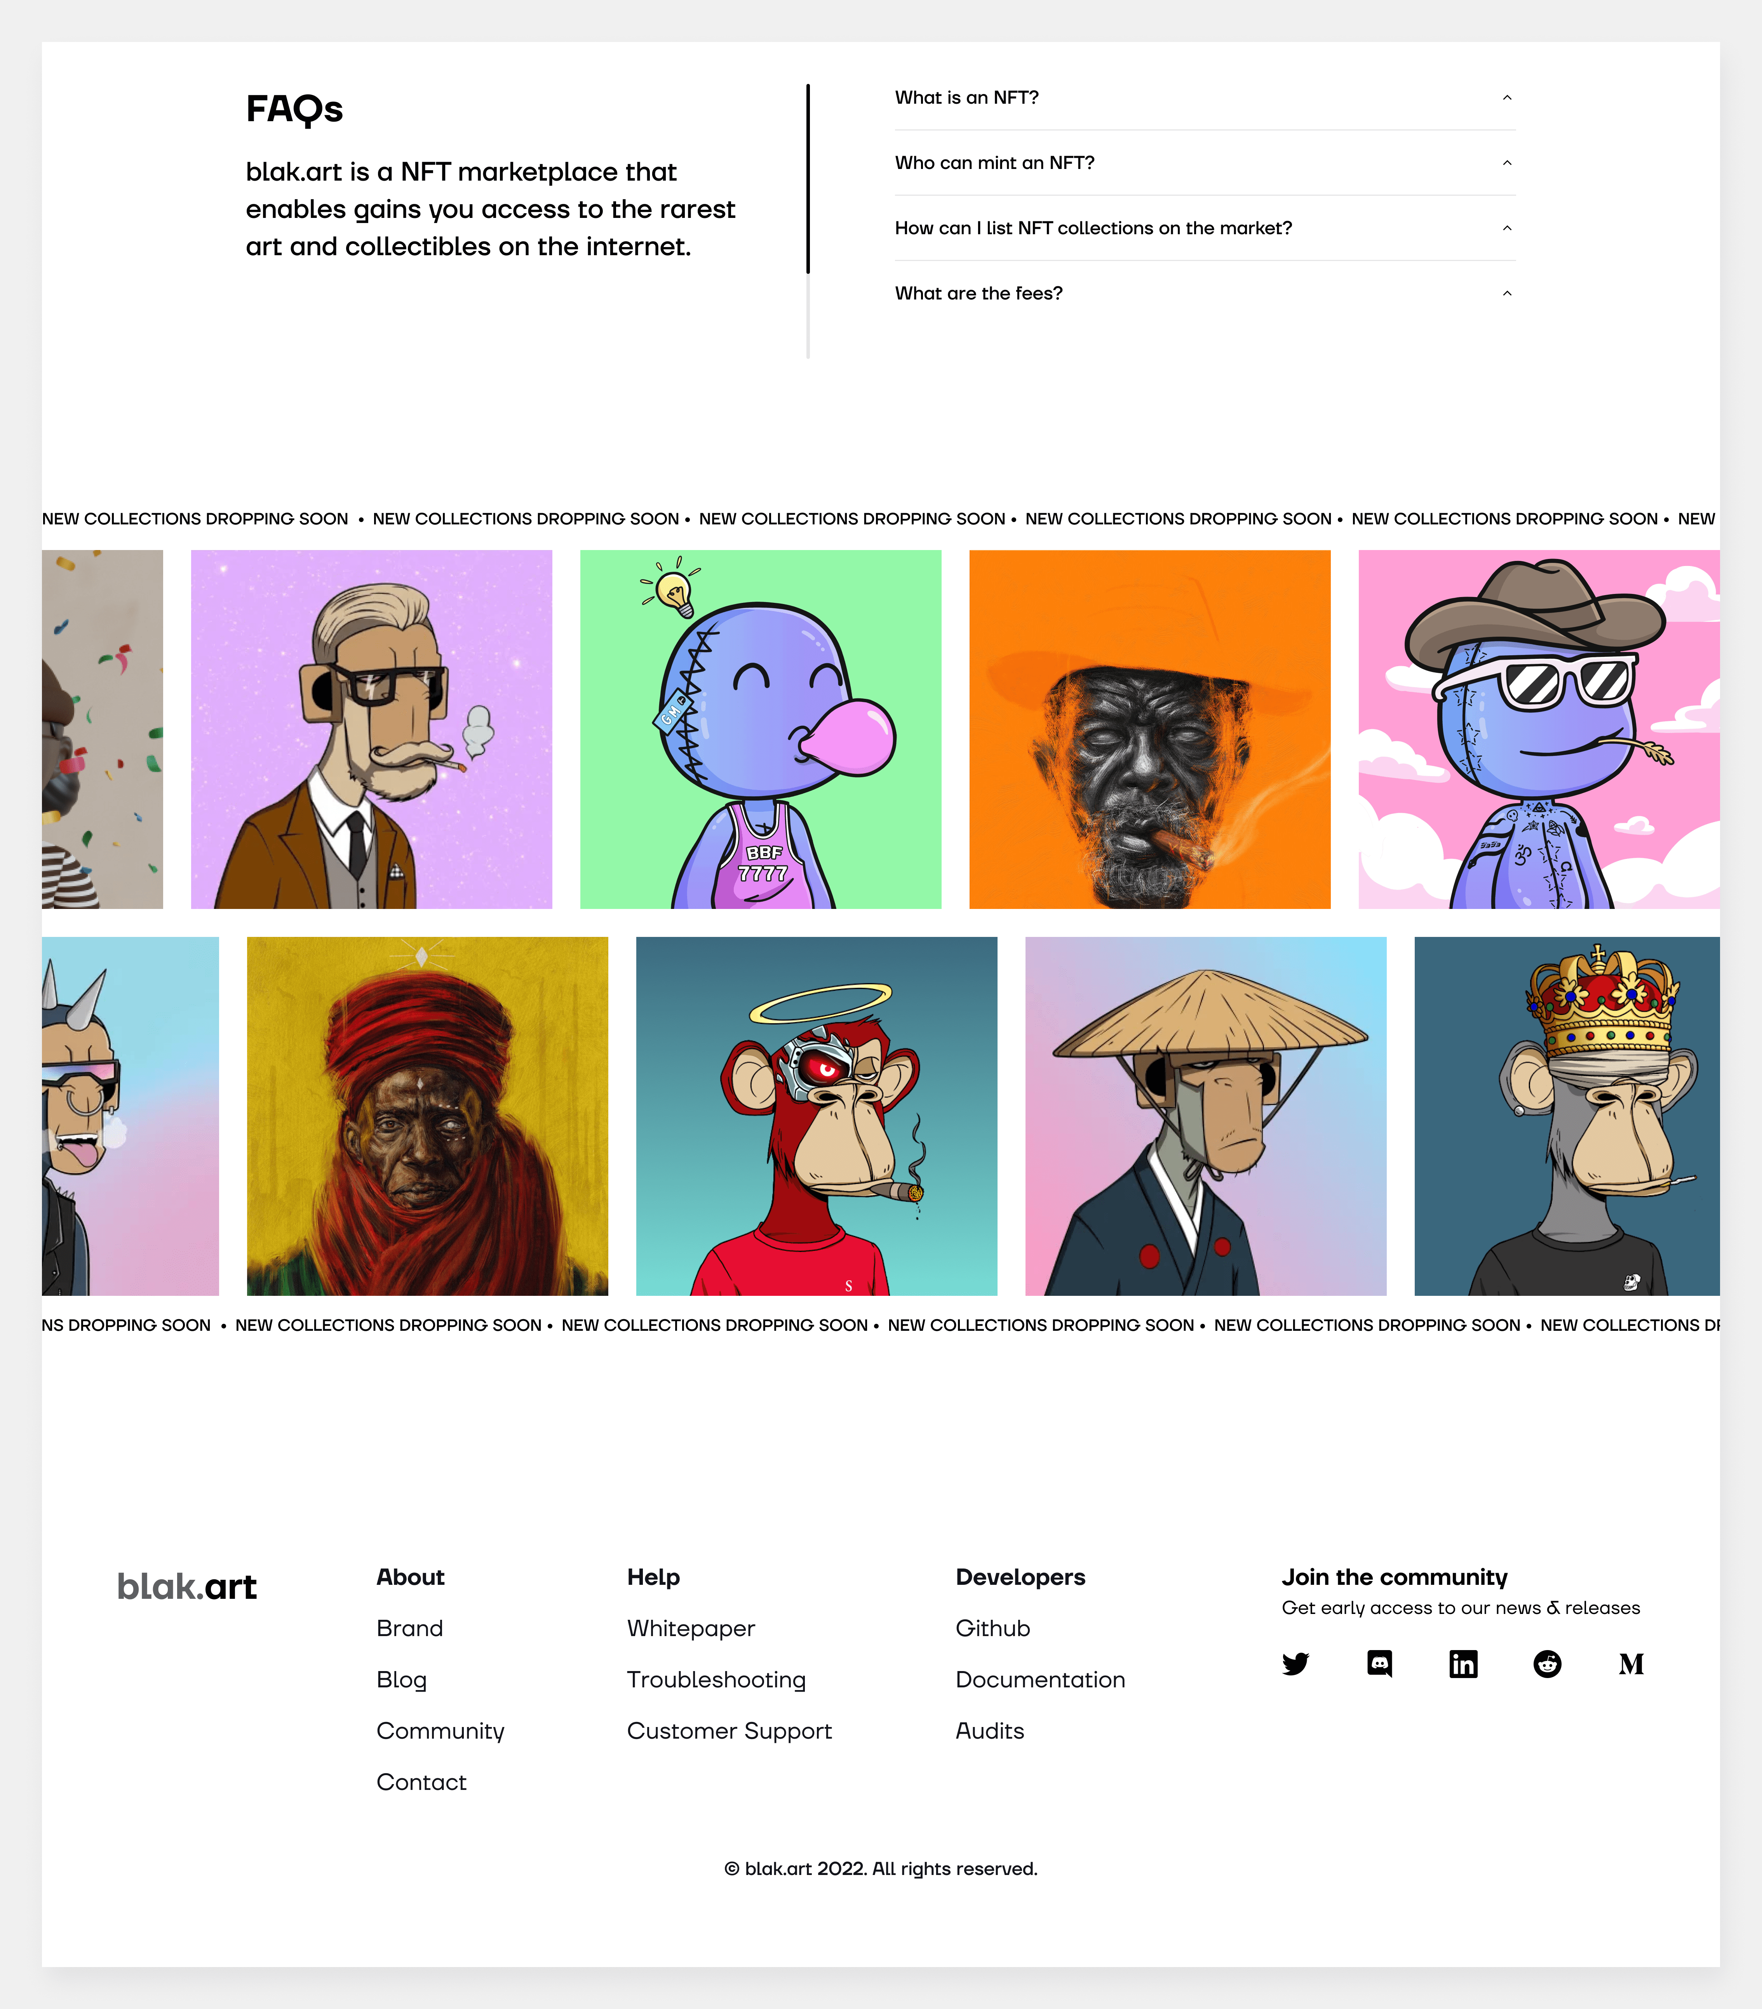Viewport: 1762px width, 2009px height.
Task: View the red cyborg ape with halo
Action: click(x=817, y=1116)
